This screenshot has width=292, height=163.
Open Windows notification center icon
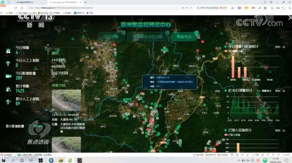click(287, 160)
